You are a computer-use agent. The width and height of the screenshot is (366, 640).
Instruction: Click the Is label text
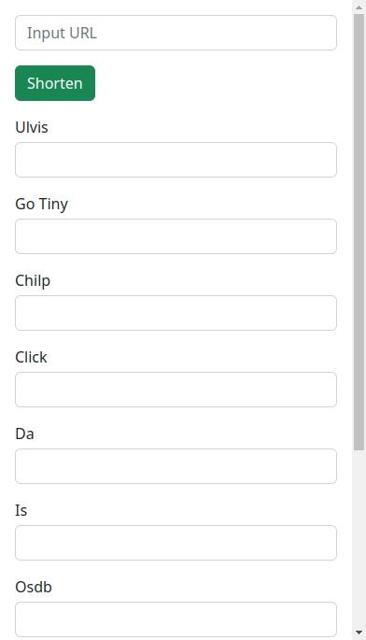pyautogui.click(x=21, y=511)
